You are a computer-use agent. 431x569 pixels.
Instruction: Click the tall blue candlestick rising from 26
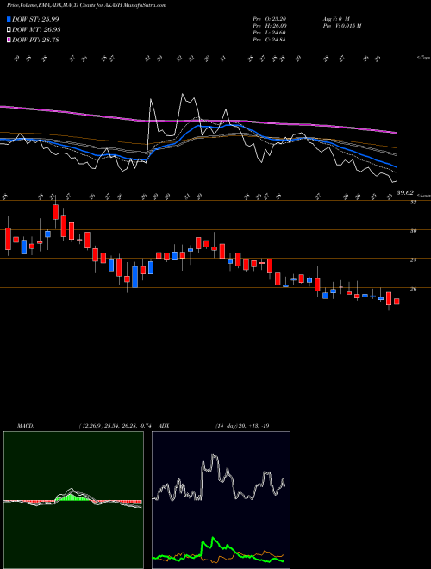tap(134, 277)
